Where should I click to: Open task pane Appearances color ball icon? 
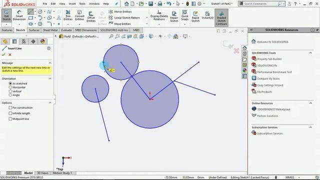pyautogui.click(x=244, y=70)
